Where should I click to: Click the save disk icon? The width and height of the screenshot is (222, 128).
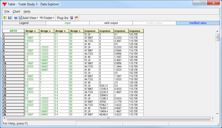10,18
